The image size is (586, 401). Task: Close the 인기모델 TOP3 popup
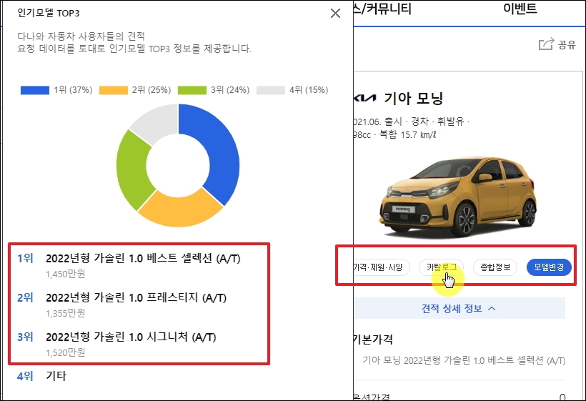tap(335, 13)
